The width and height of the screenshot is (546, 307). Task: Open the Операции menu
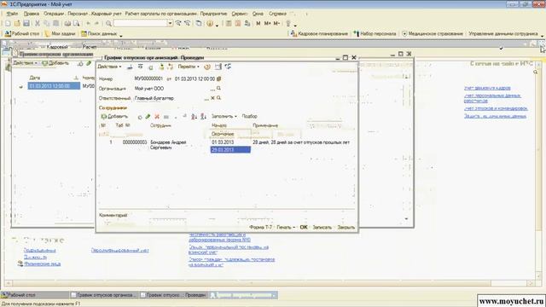pos(54,14)
